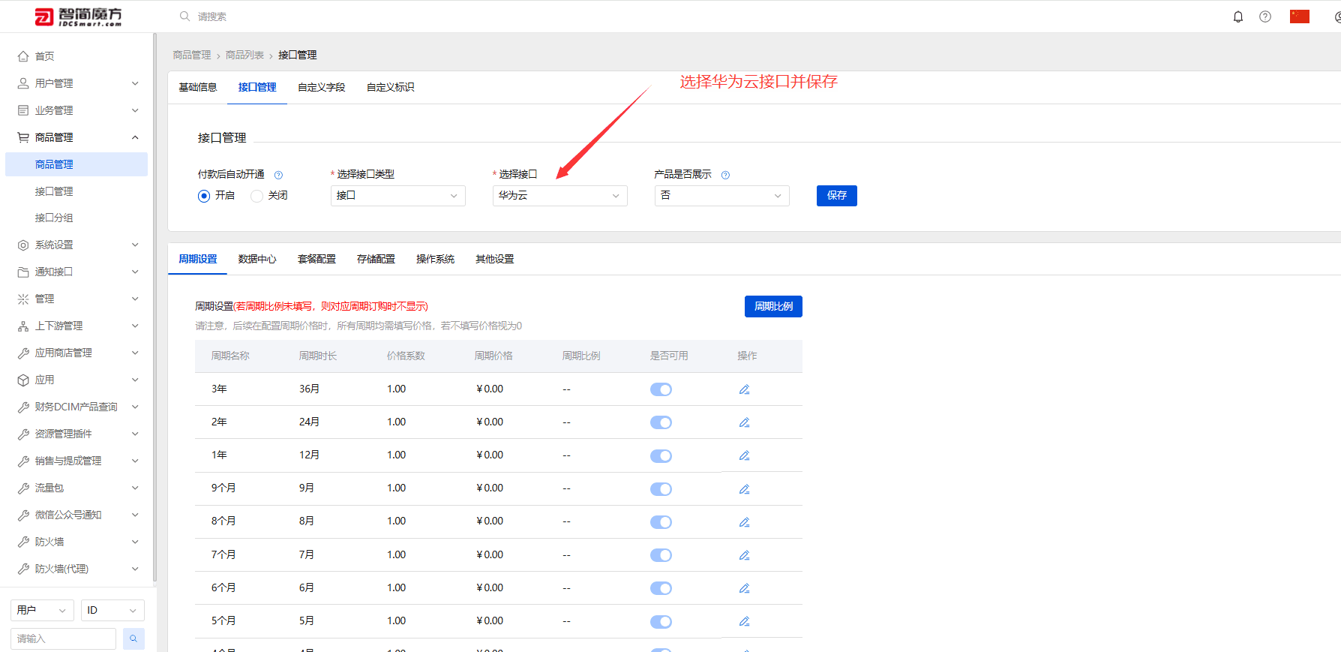Open the 其他设置 tab
This screenshot has height=652, width=1341.
[x=495, y=259]
